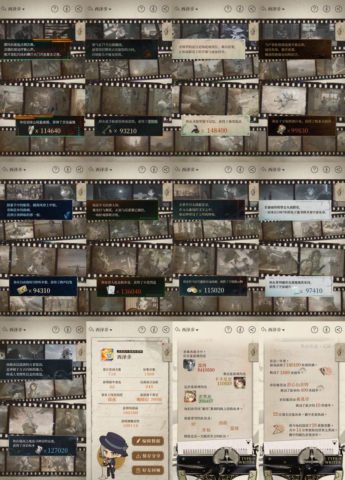Open the 西泽步 dropdown in the 114640 panel
Image resolution: width=345 pixels, height=480 pixels.
[17, 9]
